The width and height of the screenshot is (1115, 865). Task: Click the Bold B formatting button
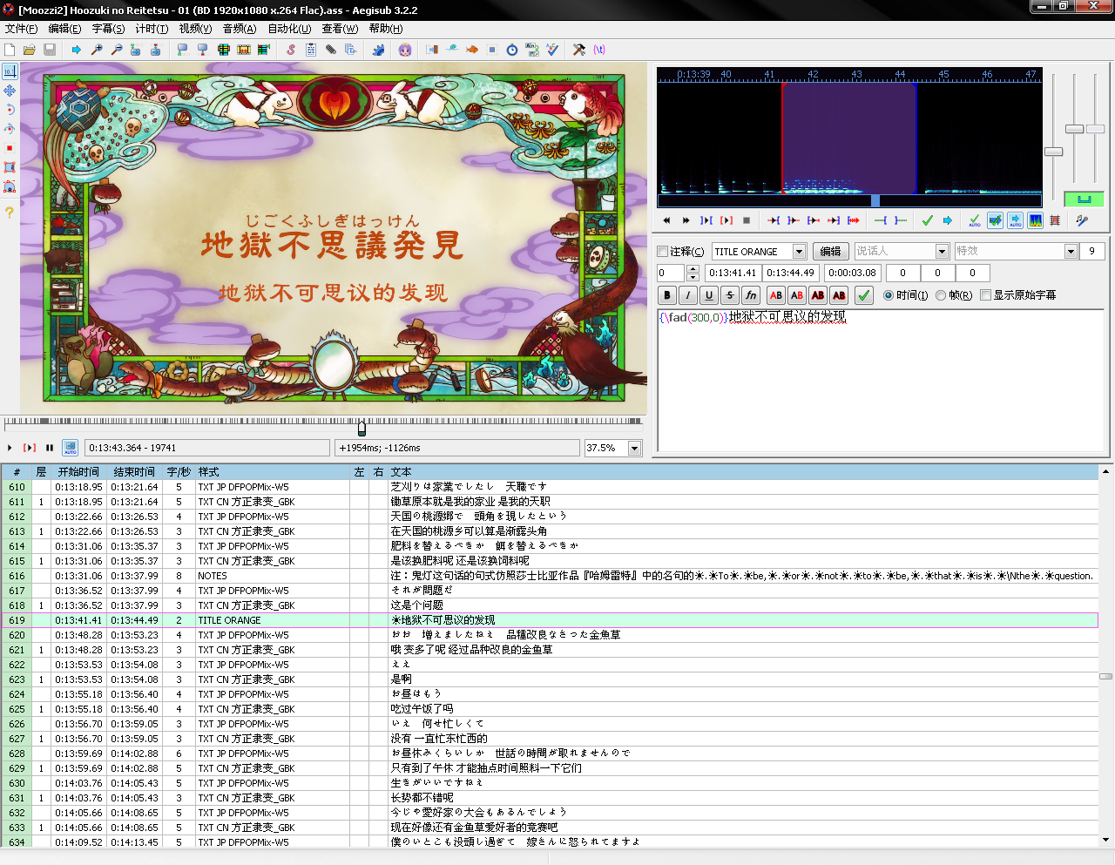pyautogui.click(x=667, y=295)
